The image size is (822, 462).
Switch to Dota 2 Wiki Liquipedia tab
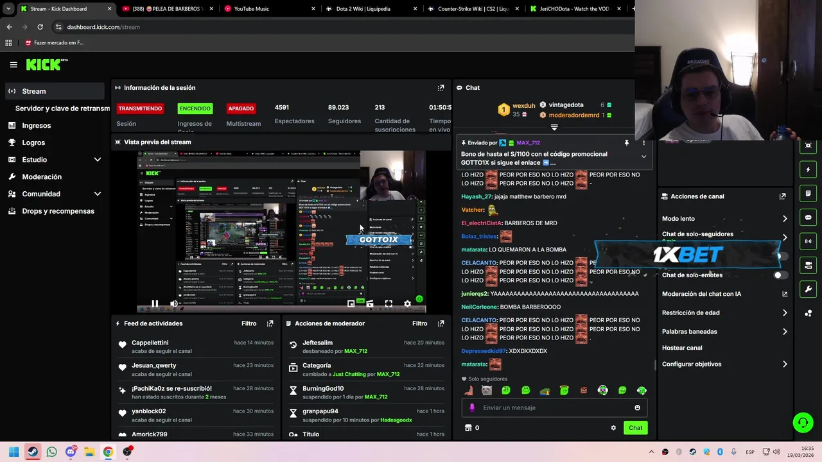click(x=371, y=9)
